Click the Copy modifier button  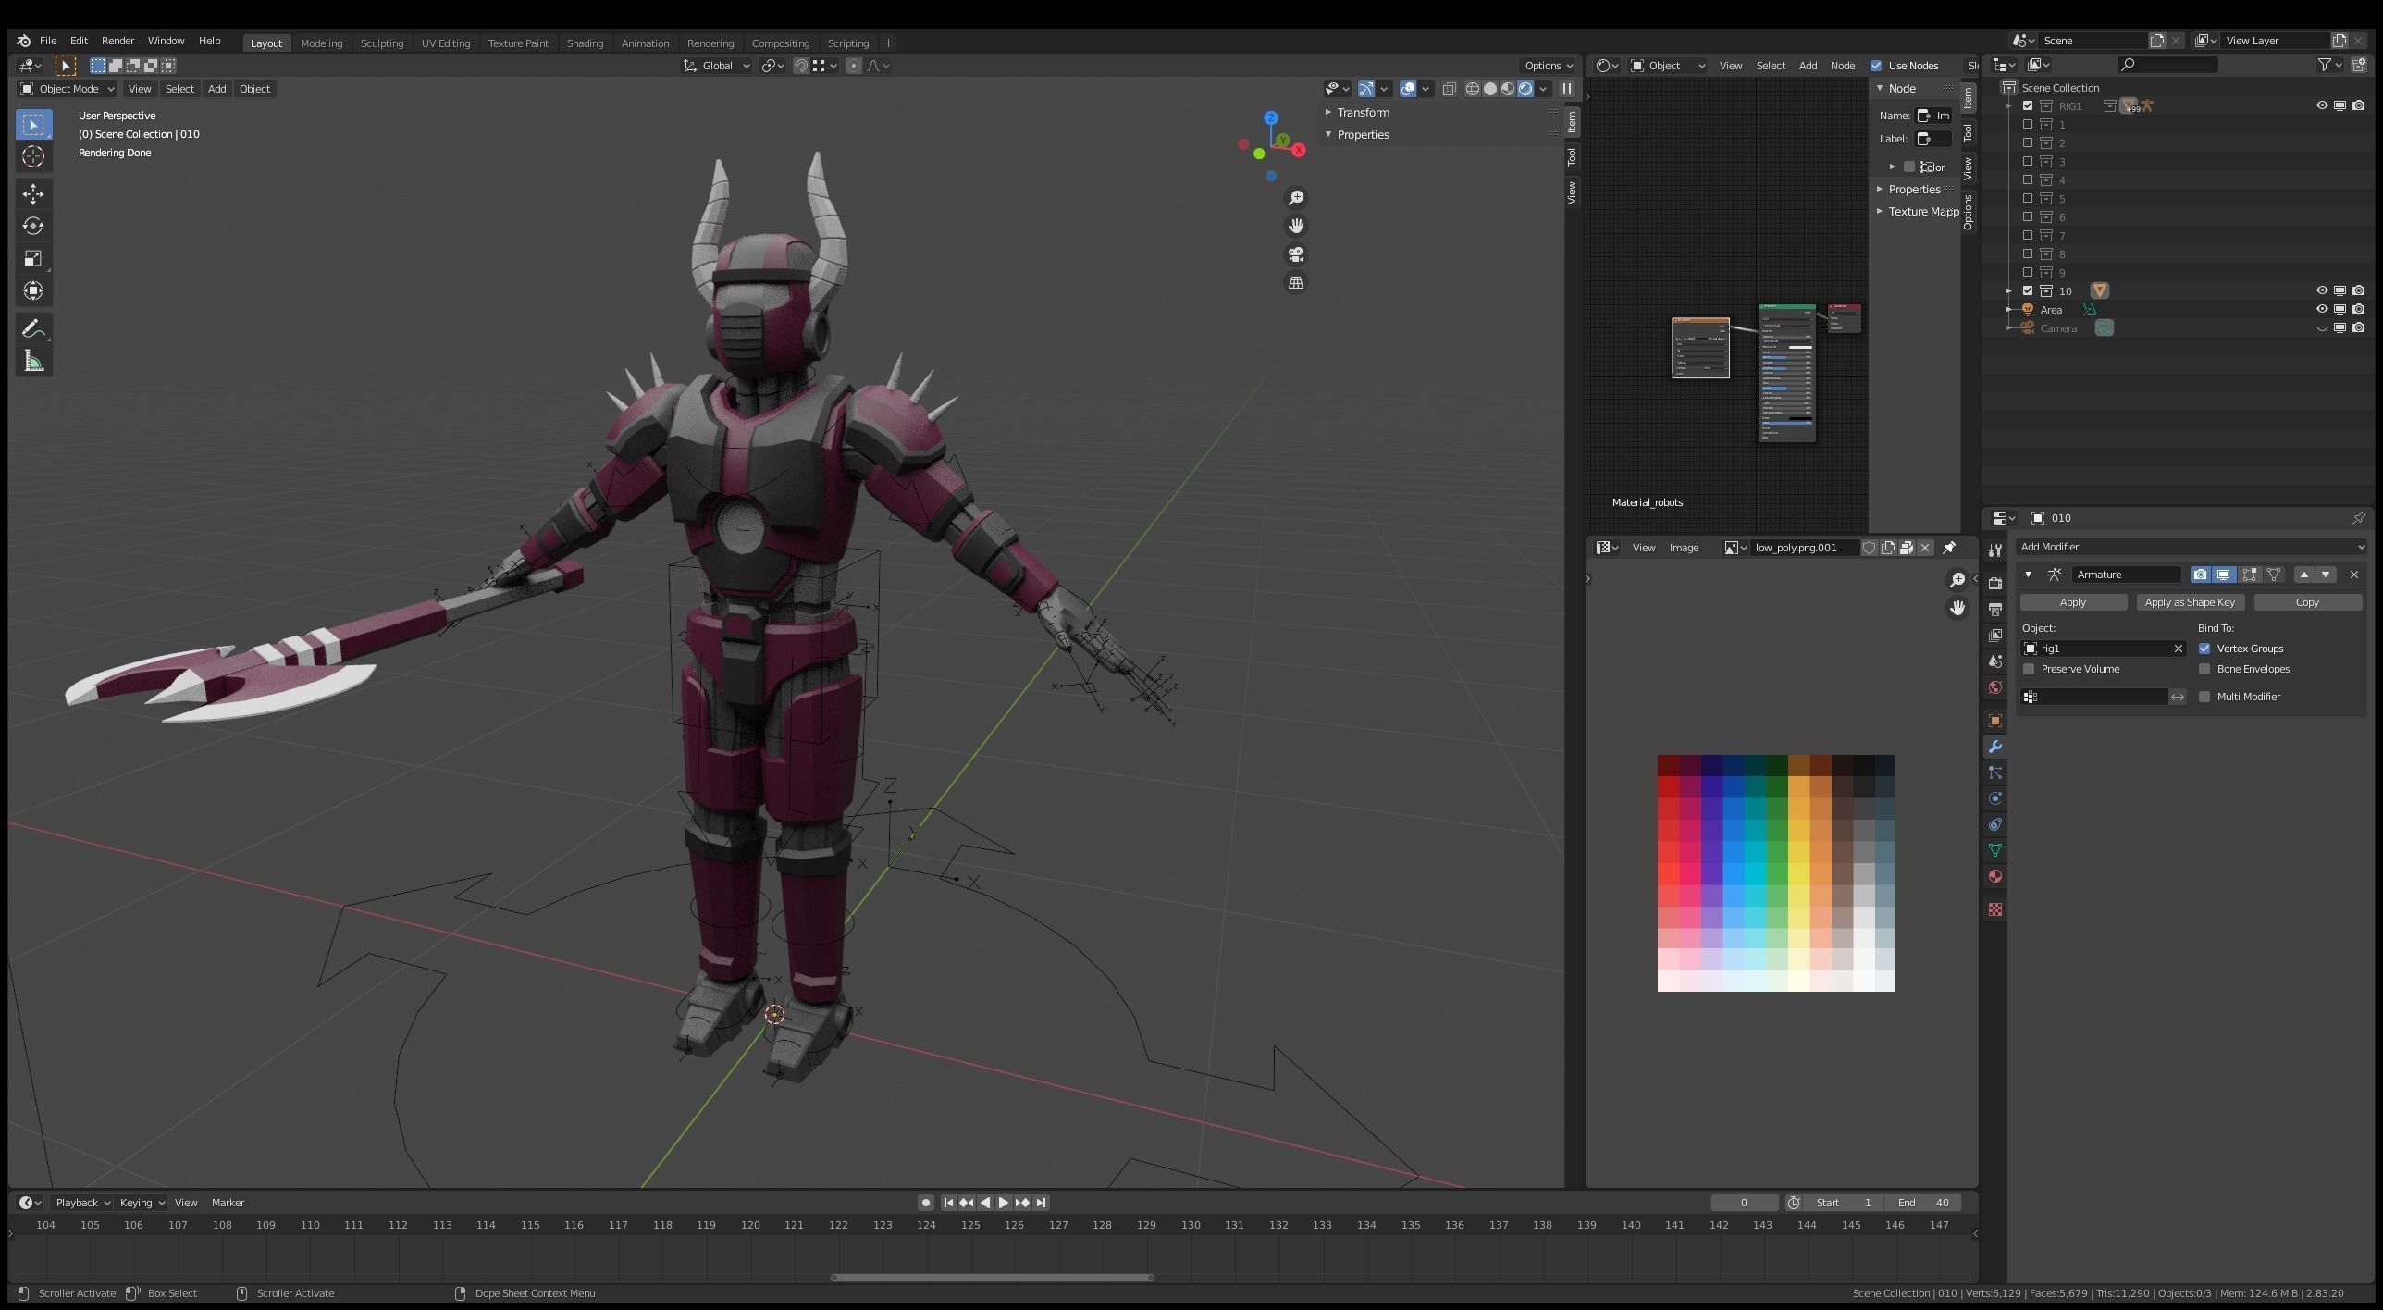[2307, 602]
